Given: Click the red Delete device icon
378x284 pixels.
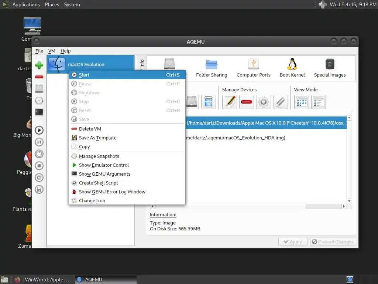Looking at the screenshot, I should coord(246,102).
